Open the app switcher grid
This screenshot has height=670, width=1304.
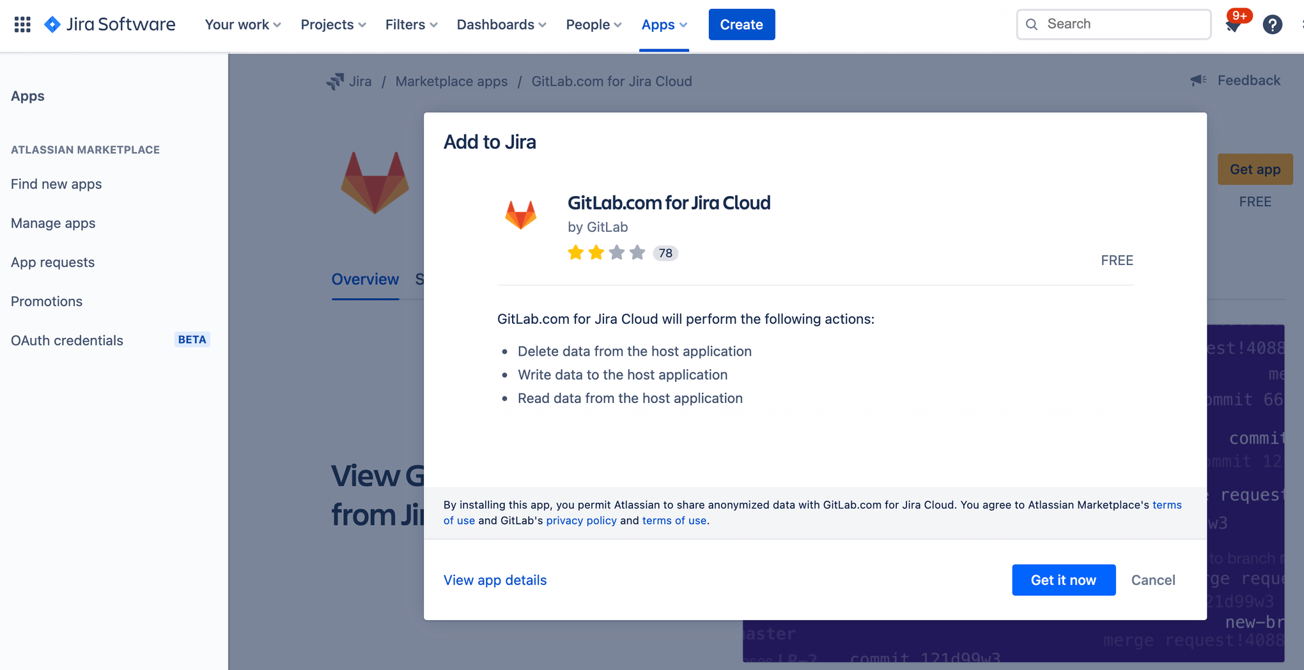[22, 24]
